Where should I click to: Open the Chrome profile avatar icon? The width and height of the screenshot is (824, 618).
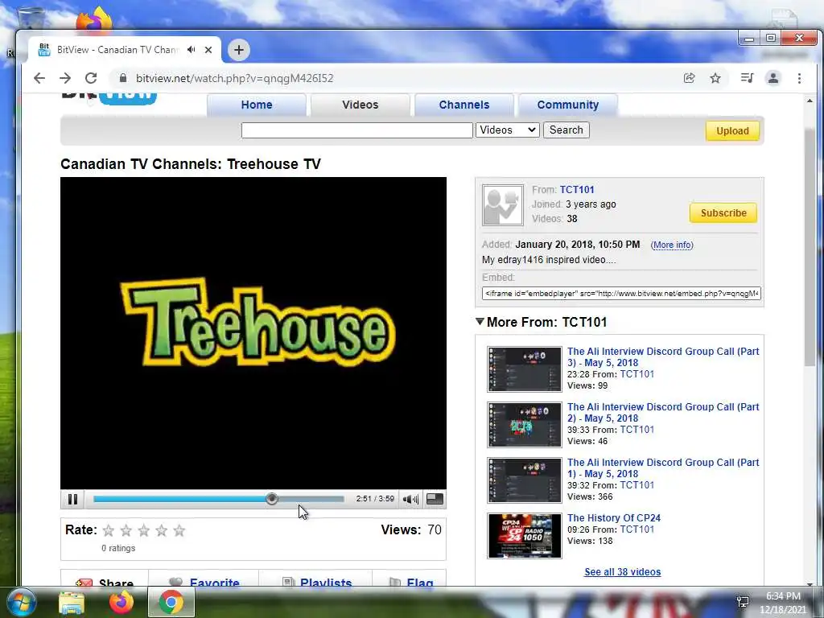[773, 78]
